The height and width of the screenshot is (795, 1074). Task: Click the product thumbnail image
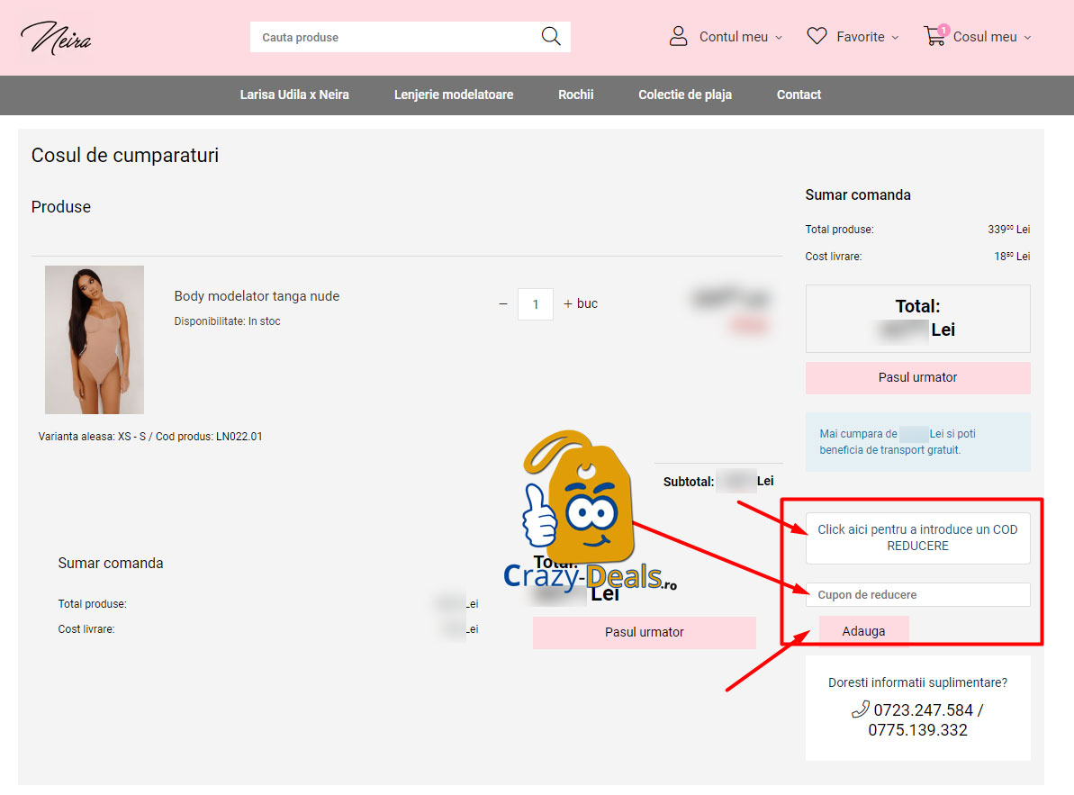(x=95, y=339)
